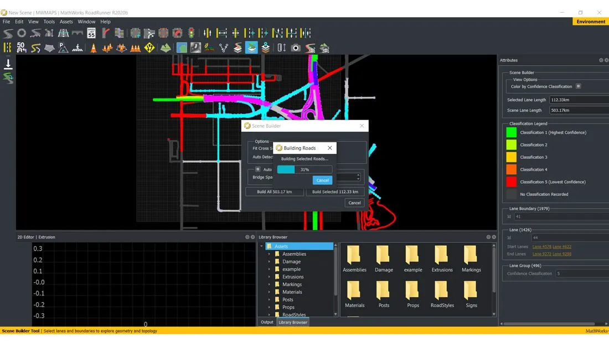Click the Bridge Span spinner arrows
The image size is (609, 342).
(358, 177)
